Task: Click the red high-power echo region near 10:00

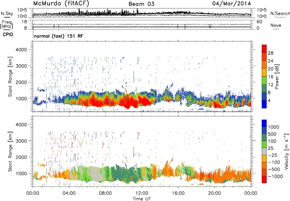Action: [127, 102]
